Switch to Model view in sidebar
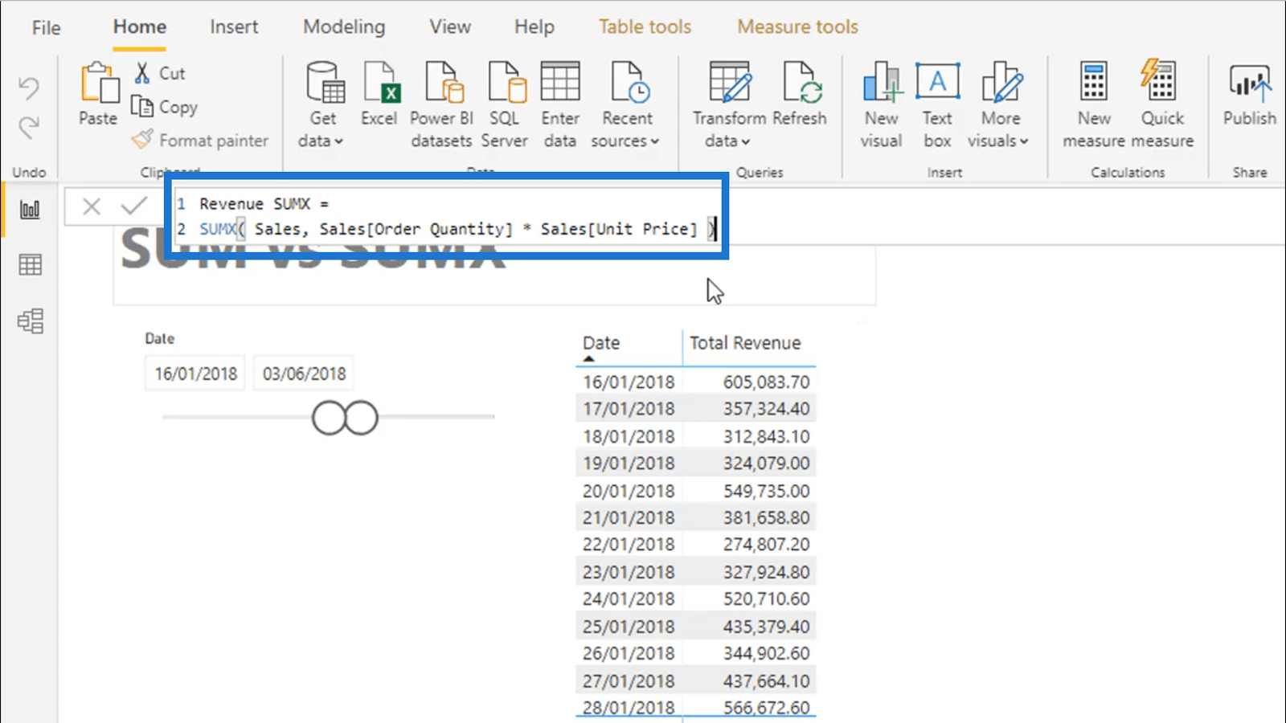The height and width of the screenshot is (723, 1286). pyautogui.click(x=30, y=321)
